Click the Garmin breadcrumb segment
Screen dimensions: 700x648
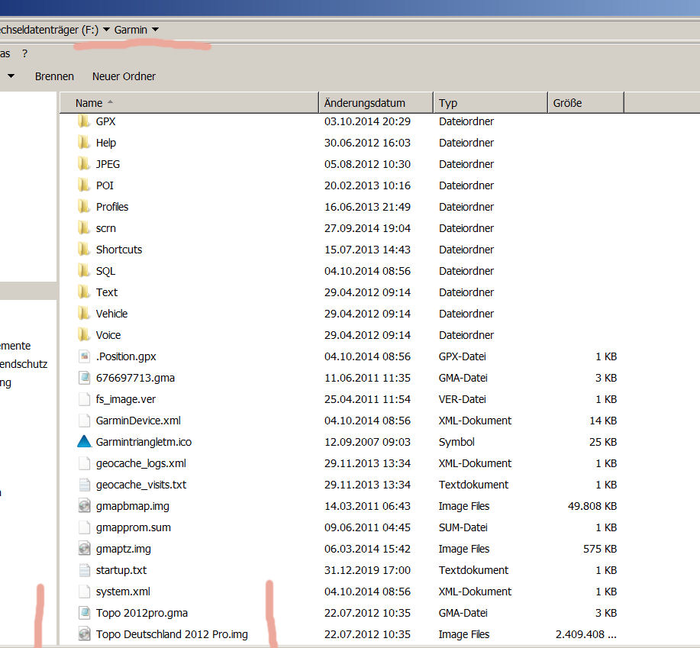[131, 30]
